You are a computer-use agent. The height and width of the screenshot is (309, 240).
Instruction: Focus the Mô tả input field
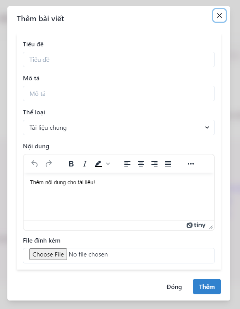tap(119, 93)
